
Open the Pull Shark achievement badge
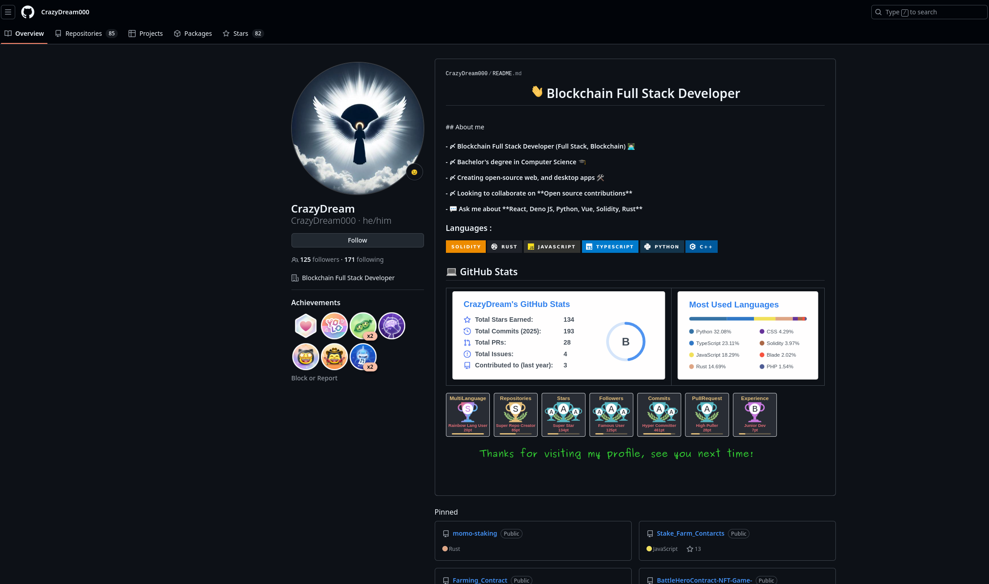363,357
